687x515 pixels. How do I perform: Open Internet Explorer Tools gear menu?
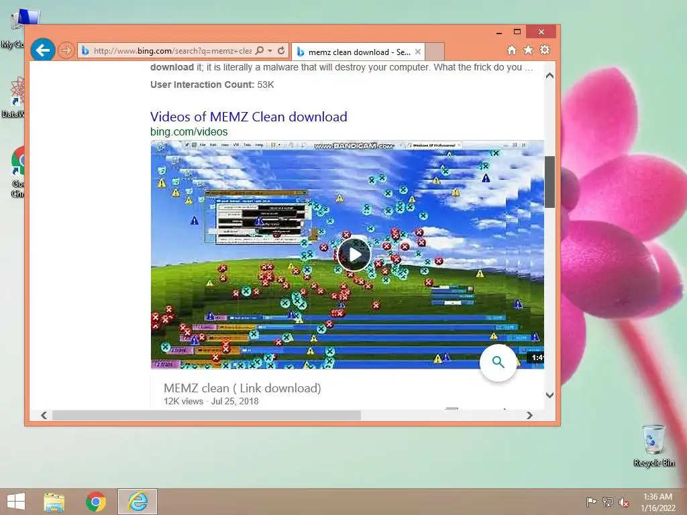[x=545, y=50]
